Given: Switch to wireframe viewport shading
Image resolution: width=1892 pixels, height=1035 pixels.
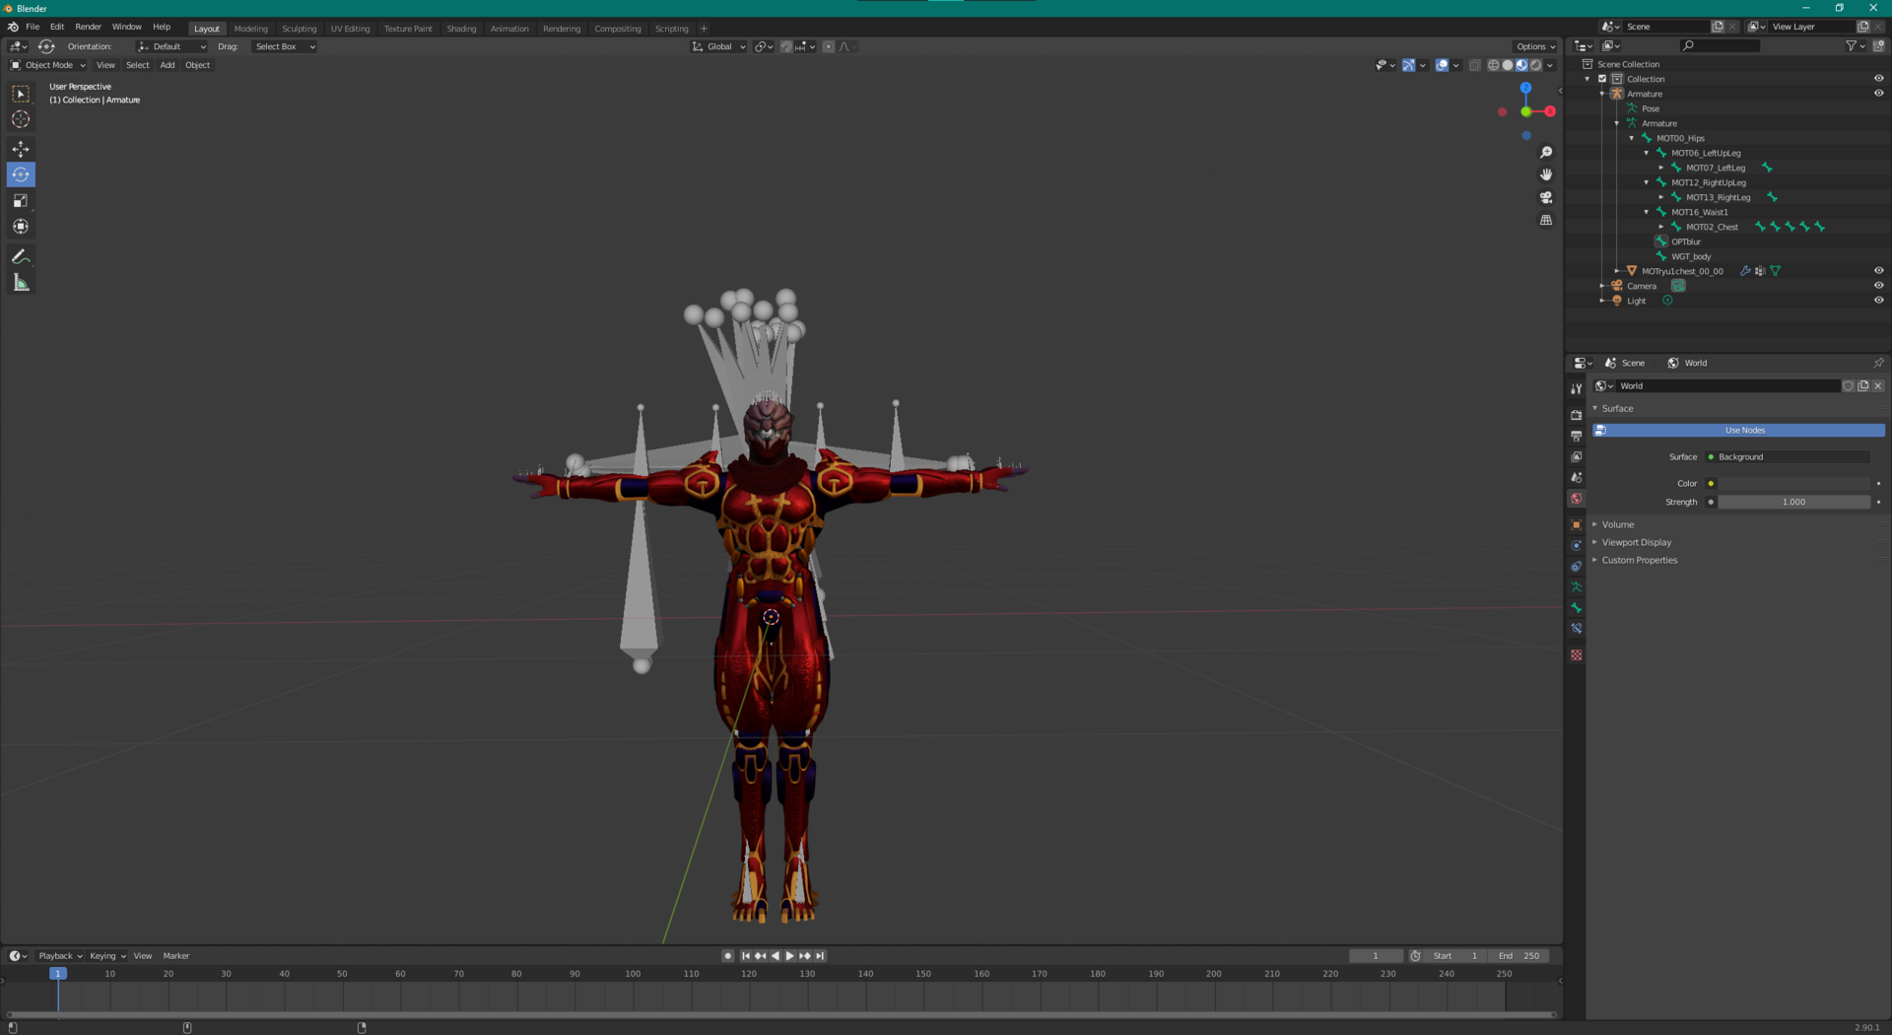Looking at the screenshot, I should point(1493,65).
